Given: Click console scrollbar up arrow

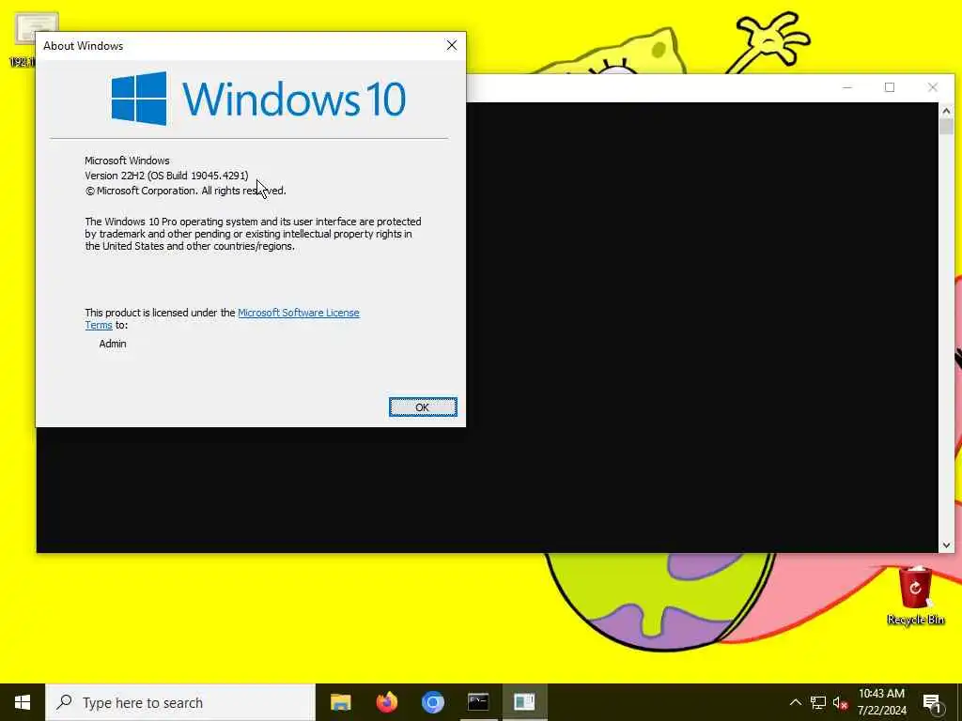Looking at the screenshot, I should (x=946, y=111).
